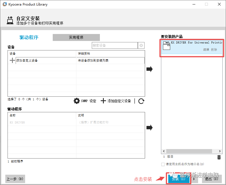Viewport: 226px width, 185px height.
Task: Click the Kyocera Product Library title icon
Action: coord(5,4)
